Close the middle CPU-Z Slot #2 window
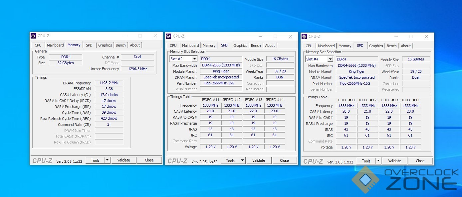This screenshot has width=462, height=197. click(291, 36)
